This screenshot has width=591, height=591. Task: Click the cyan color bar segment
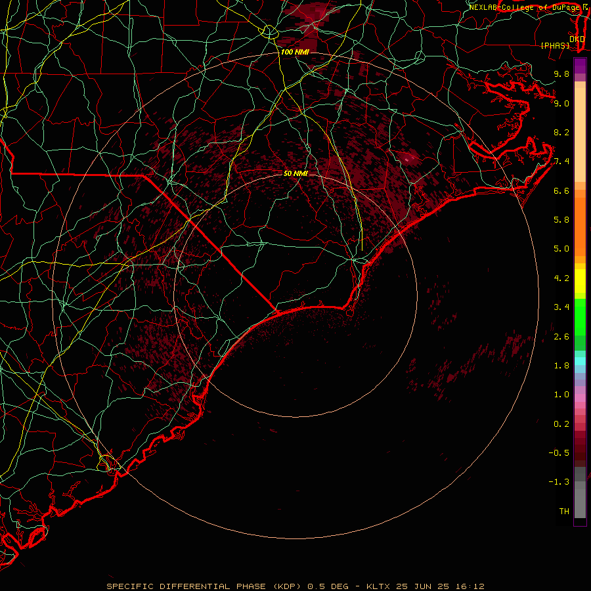coord(580,361)
